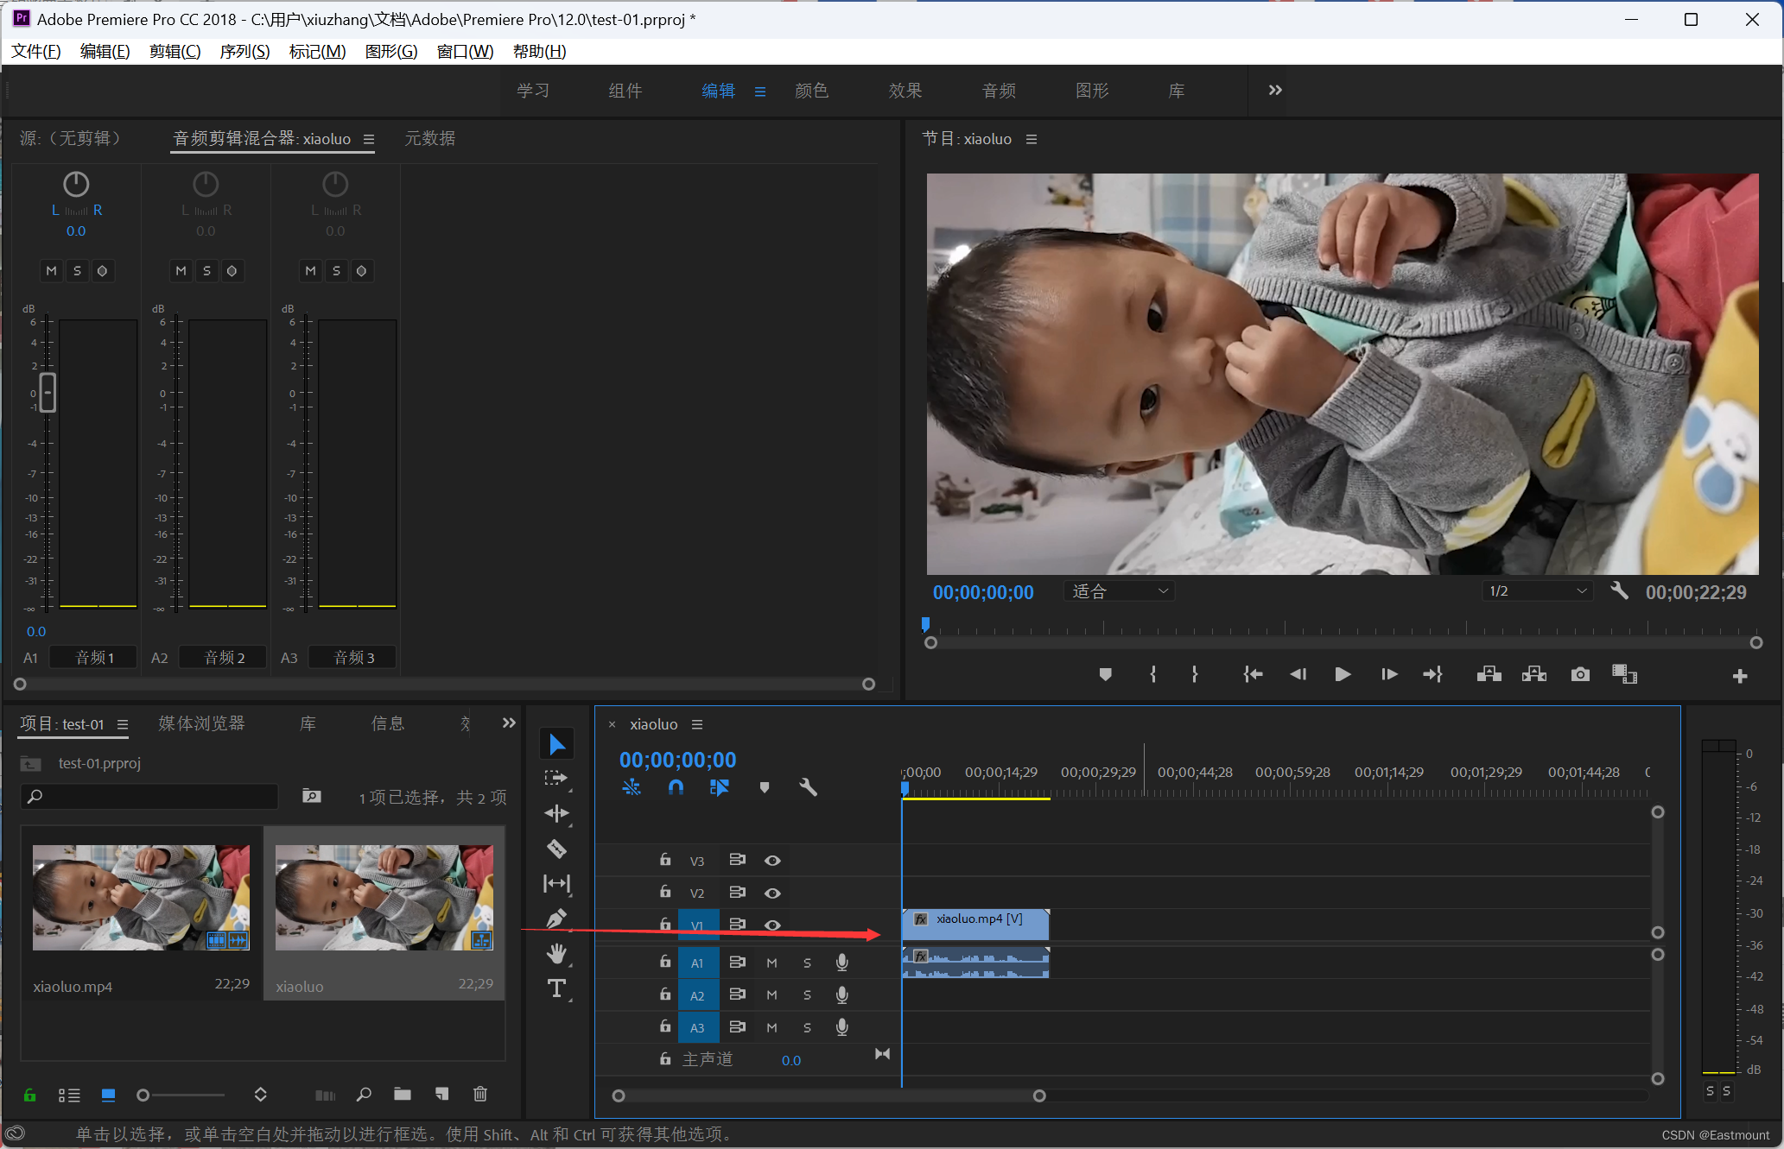Open the 1/2 playback resolution dropdown
1784x1149 pixels.
[x=1537, y=591]
